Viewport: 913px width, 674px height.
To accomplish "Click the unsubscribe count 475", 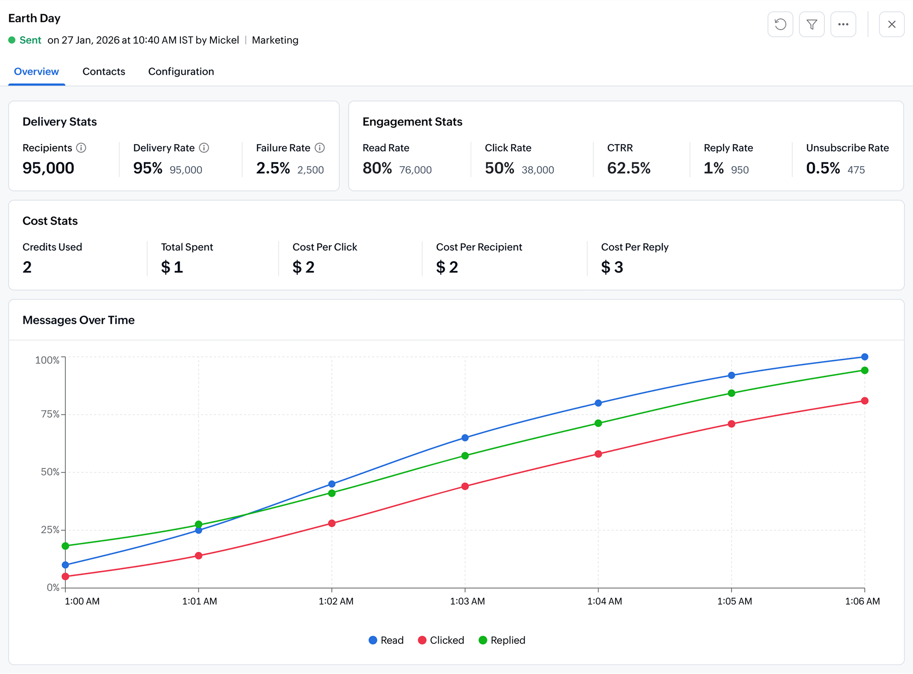I will point(856,170).
